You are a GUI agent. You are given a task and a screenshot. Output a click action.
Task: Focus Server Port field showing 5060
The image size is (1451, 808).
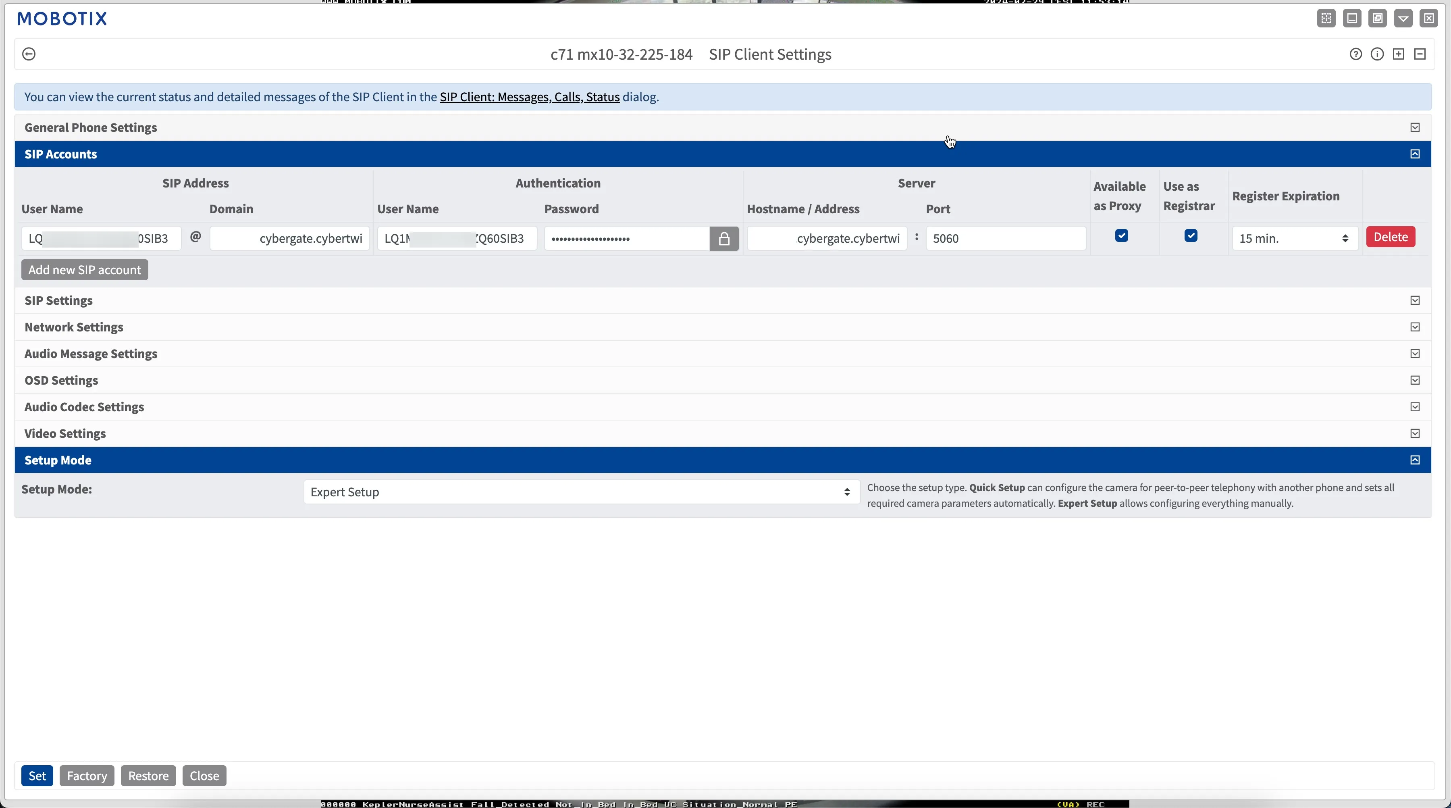click(x=1006, y=238)
